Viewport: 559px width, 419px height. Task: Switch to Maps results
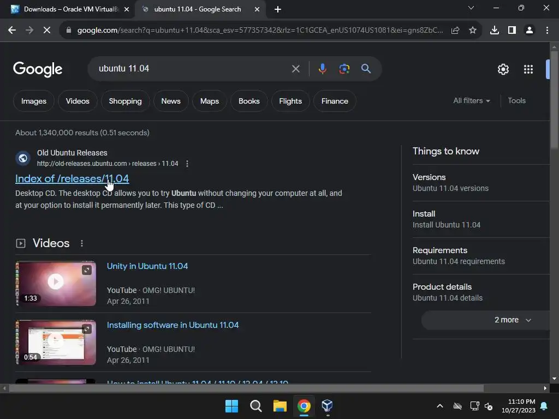pyautogui.click(x=210, y=101)
